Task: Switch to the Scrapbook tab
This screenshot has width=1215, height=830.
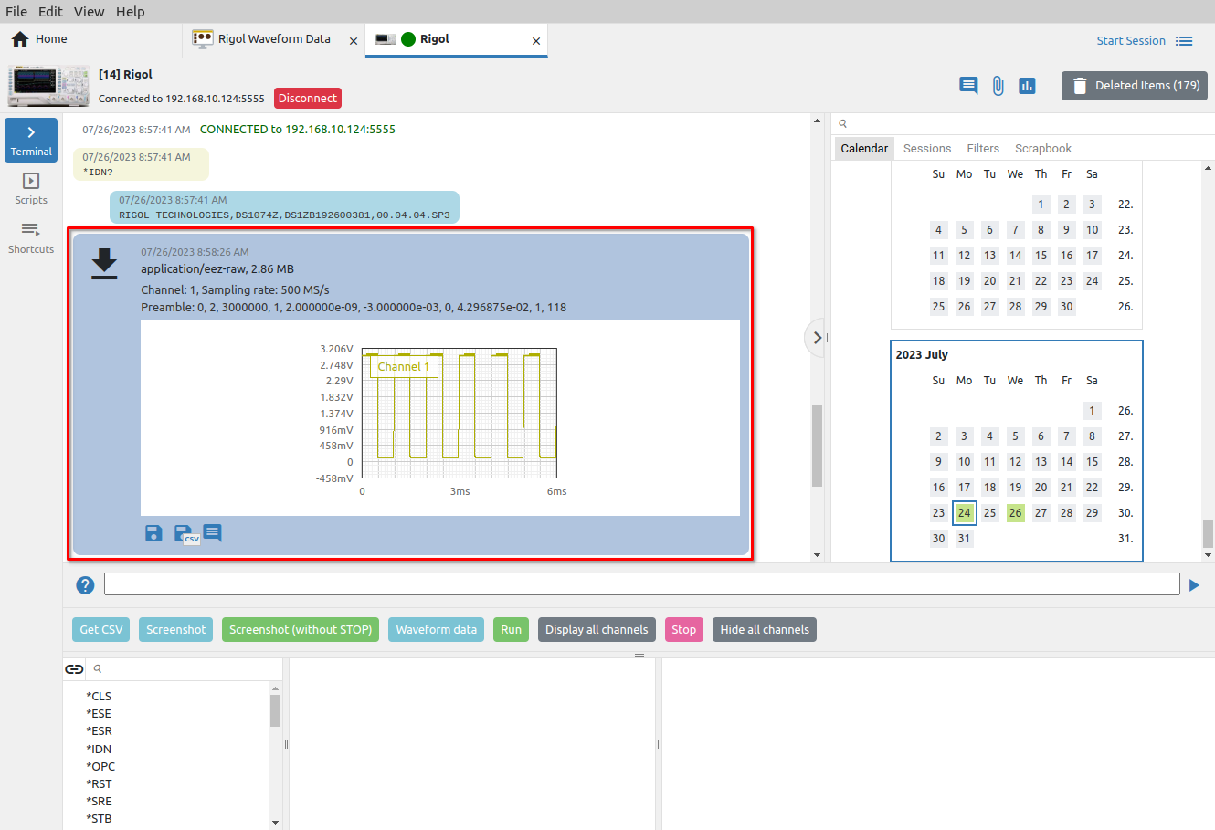Action: tap(1043, 149)
